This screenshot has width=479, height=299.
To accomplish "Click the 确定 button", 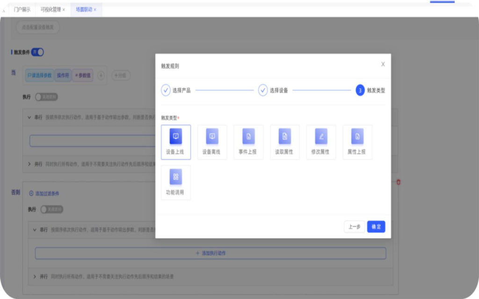I will click(376, 227).
